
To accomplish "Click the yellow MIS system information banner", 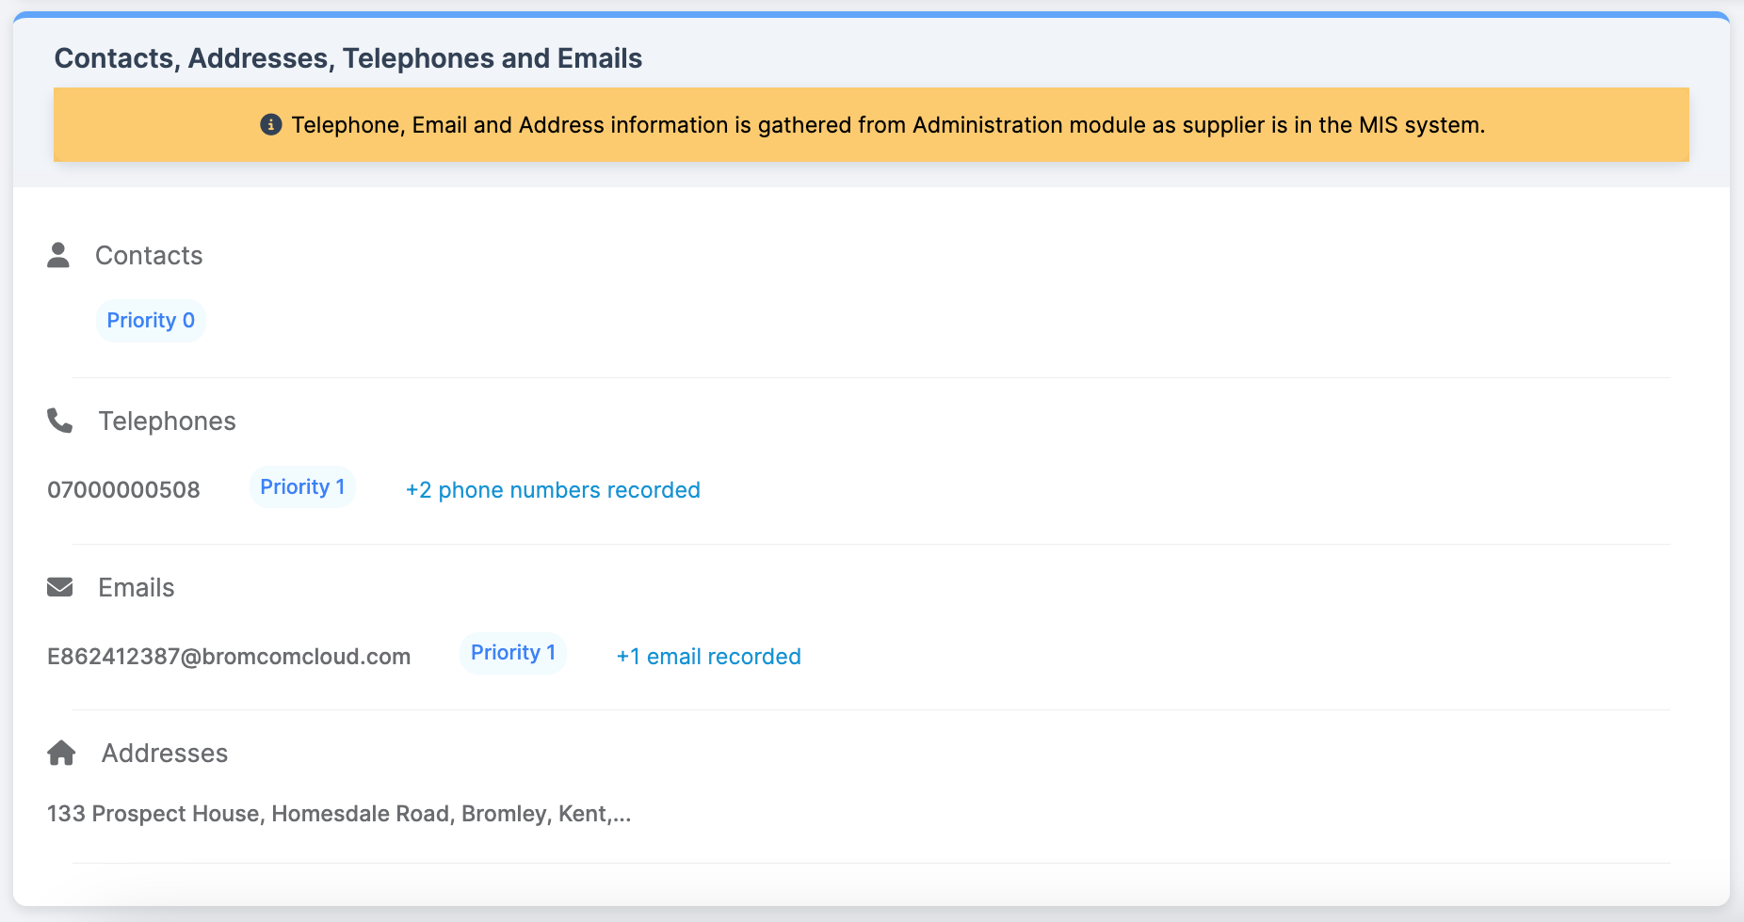I will (x=871, y=125).
